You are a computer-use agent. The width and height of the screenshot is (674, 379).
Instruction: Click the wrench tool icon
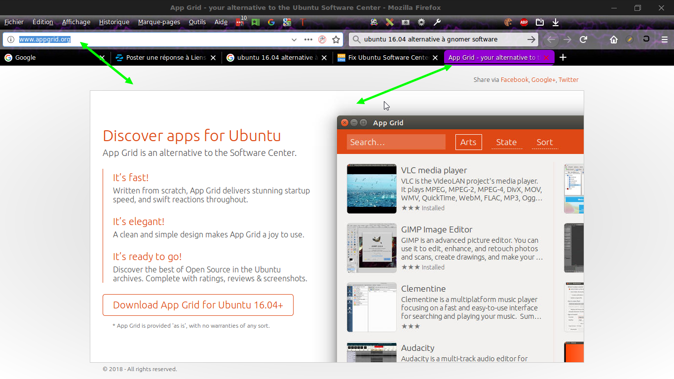[437, 22]
